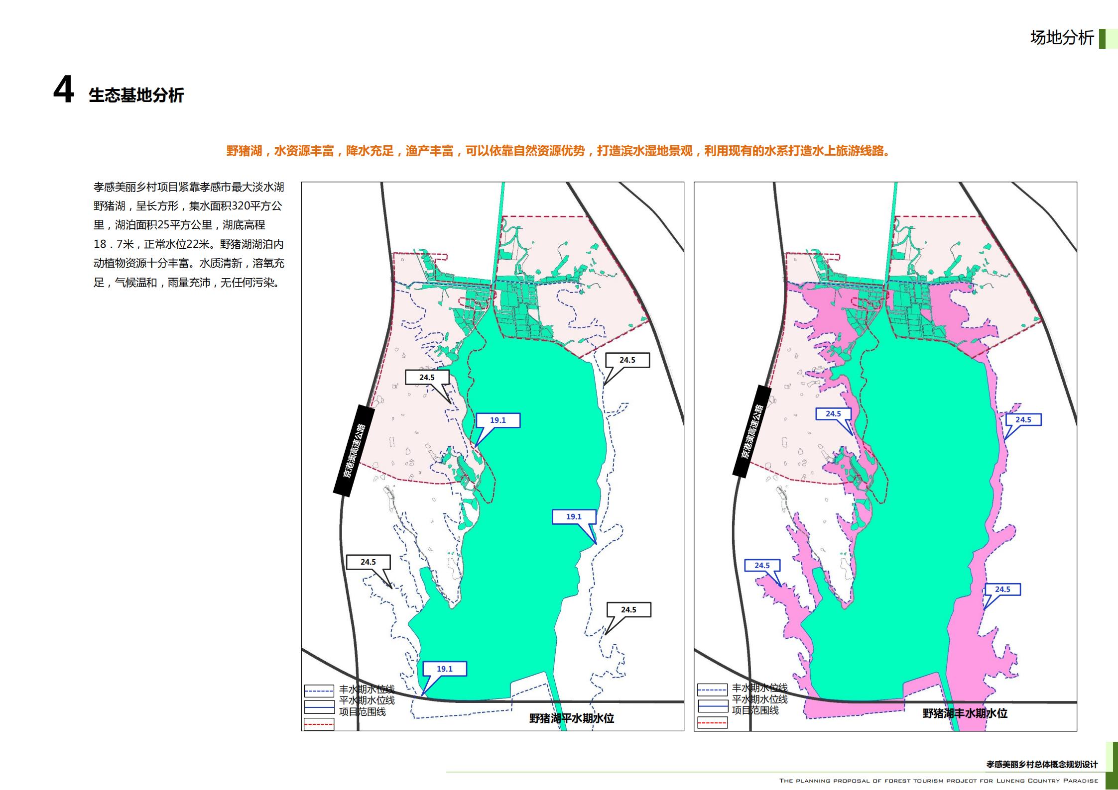Click the 19.1 callout beside the 平水期 map legend
This screenshot has width=1118, height=790.
(445, 669)
